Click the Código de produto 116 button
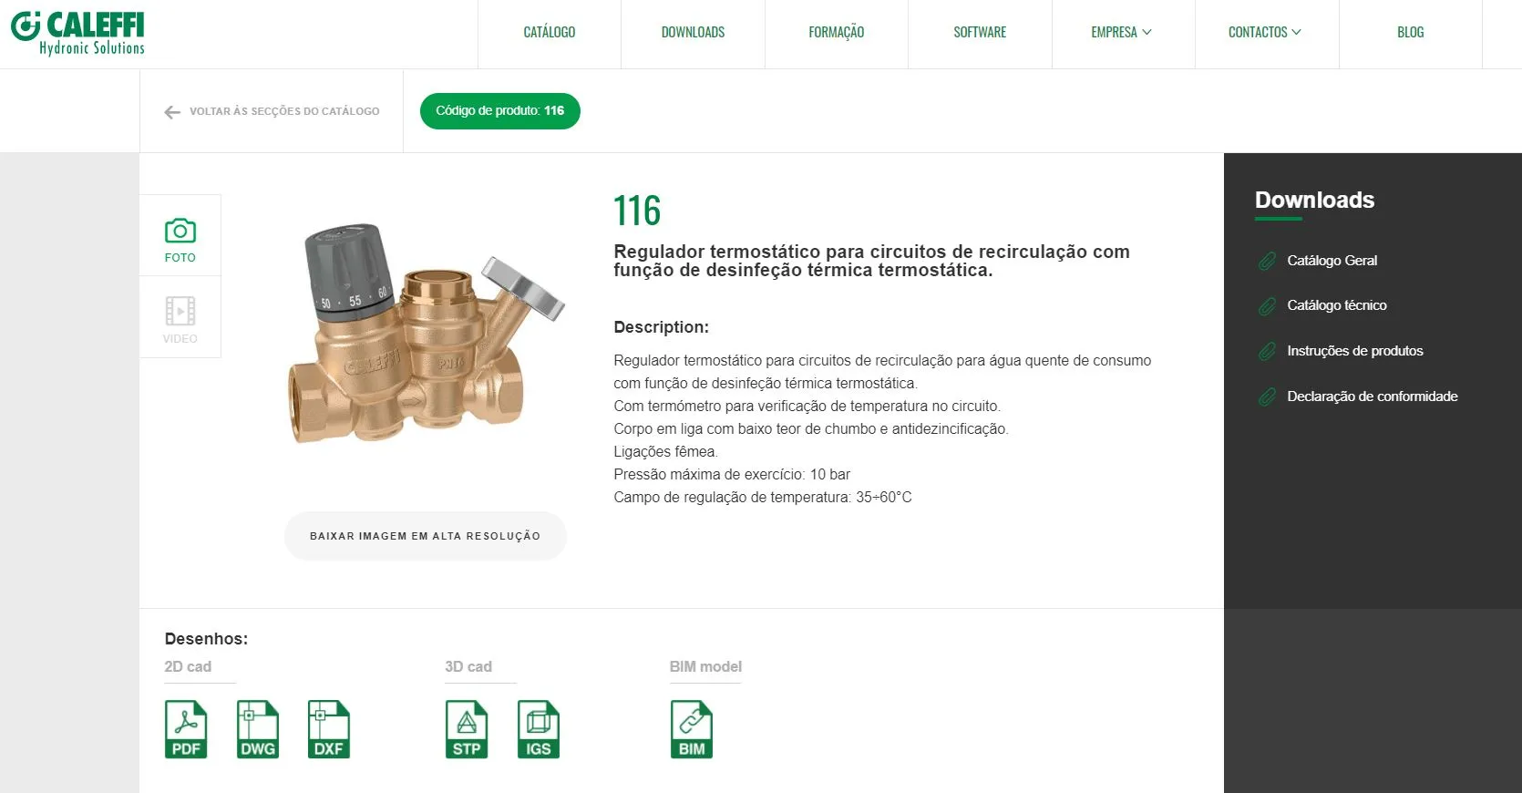Viewport: 1522px width, 793px height. [x=500, y=111]
